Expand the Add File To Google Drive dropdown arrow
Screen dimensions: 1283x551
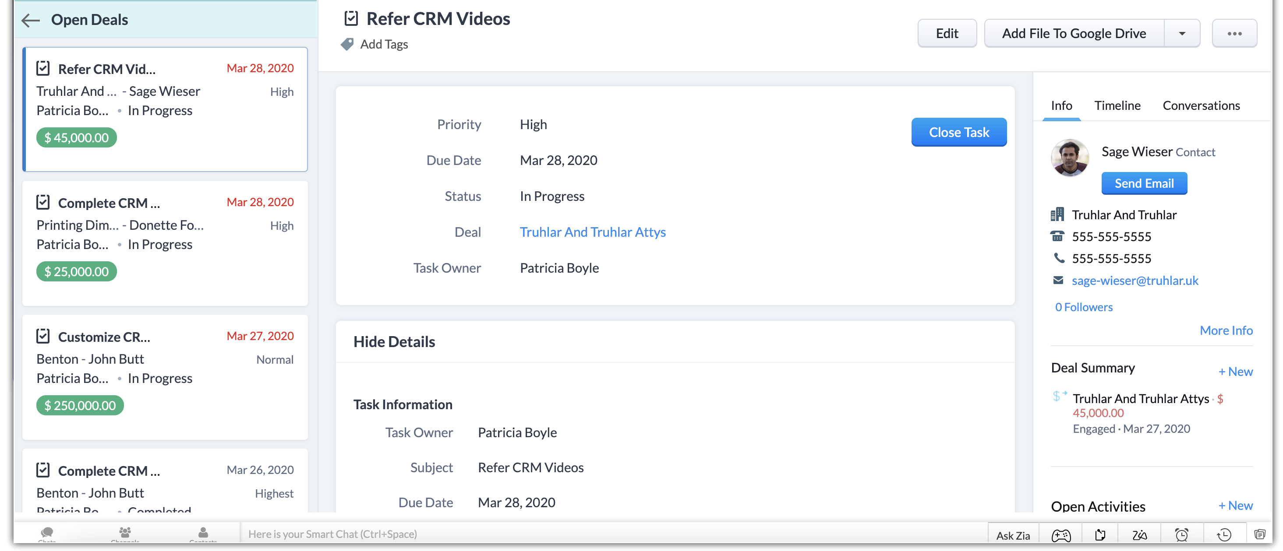coord(1181,33)
